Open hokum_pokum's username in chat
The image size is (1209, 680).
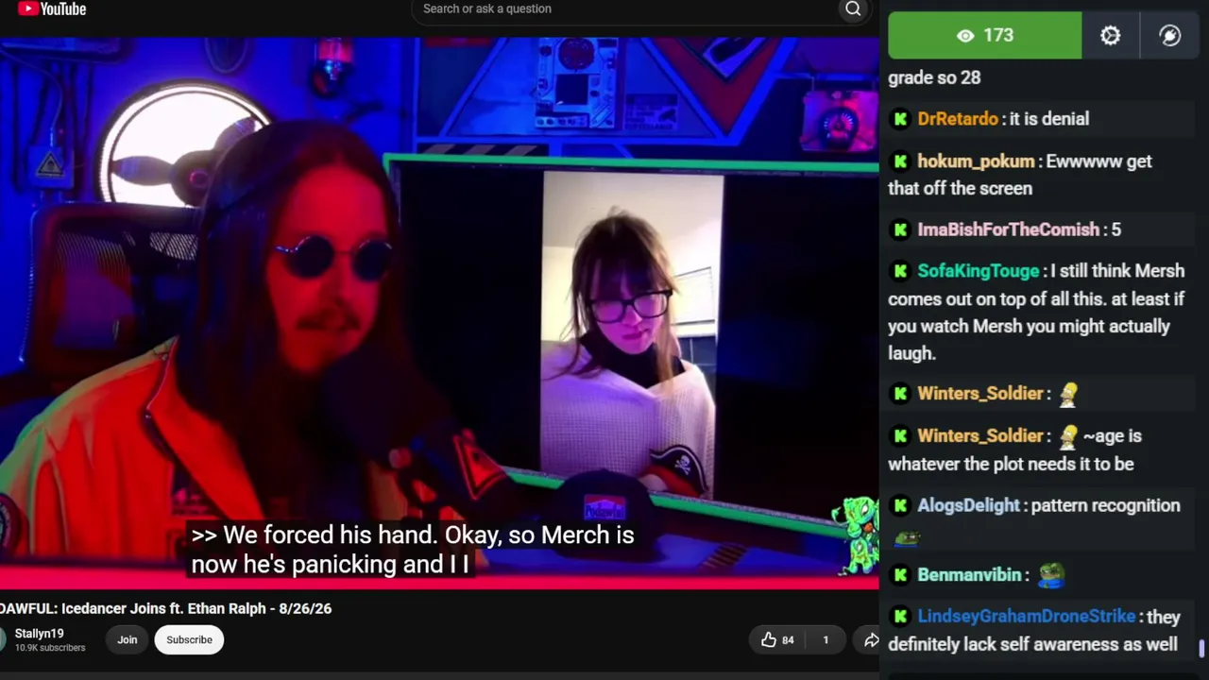pos(977,161)
